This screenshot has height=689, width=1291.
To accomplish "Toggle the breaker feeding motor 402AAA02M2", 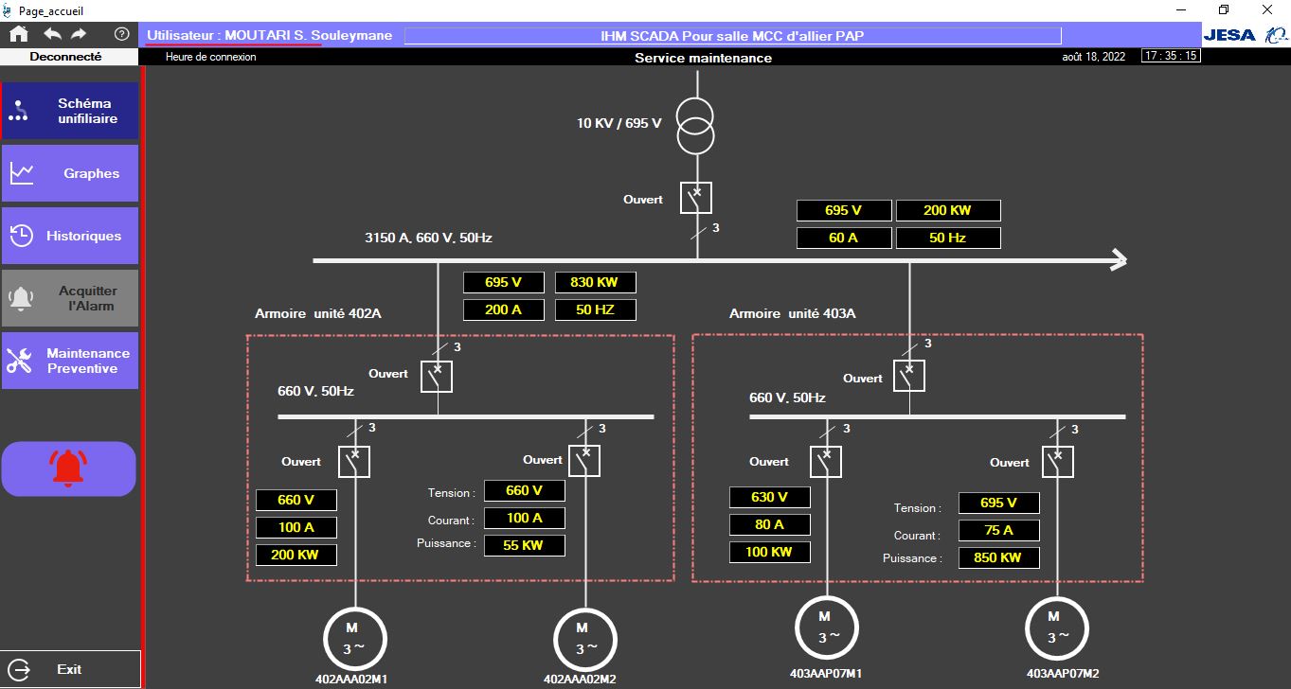I will pos(584,461).
